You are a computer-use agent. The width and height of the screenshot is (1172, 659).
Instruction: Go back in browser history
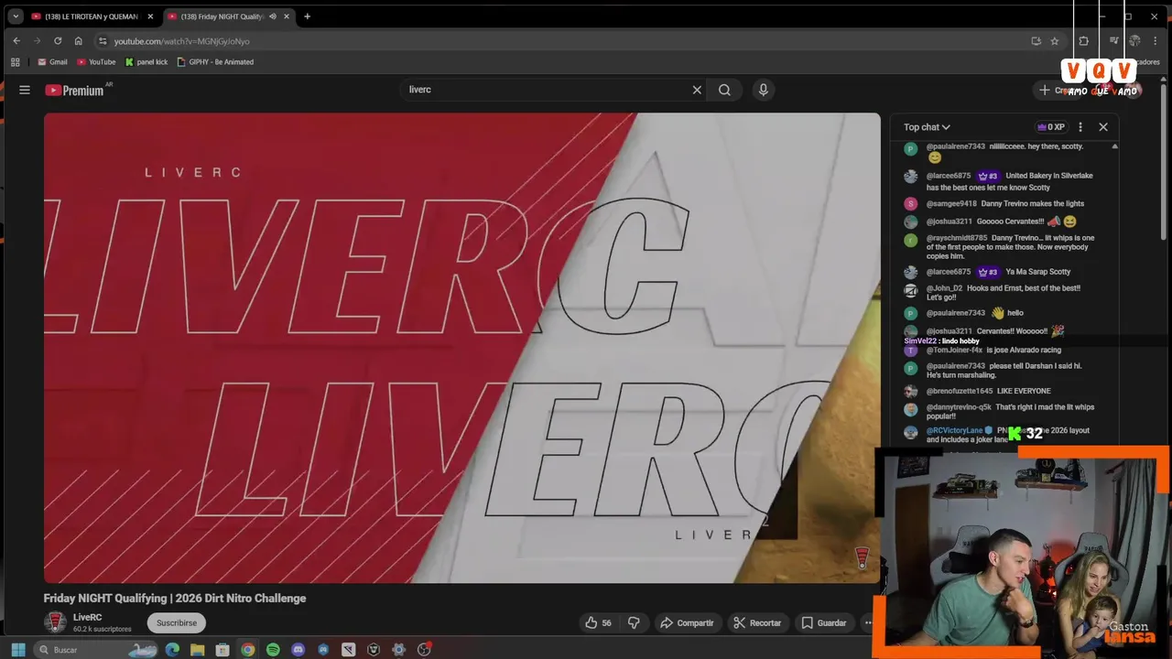16,41
